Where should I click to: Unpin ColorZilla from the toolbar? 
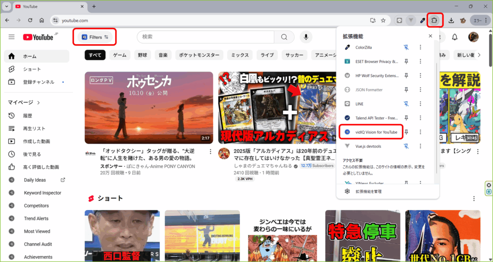(406, 47)
